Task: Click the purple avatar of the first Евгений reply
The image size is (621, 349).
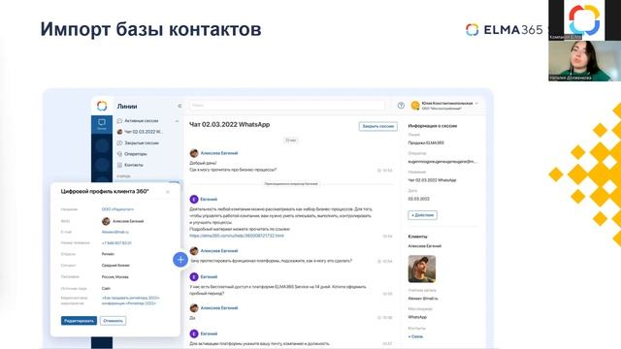Action: click(194, 199)
